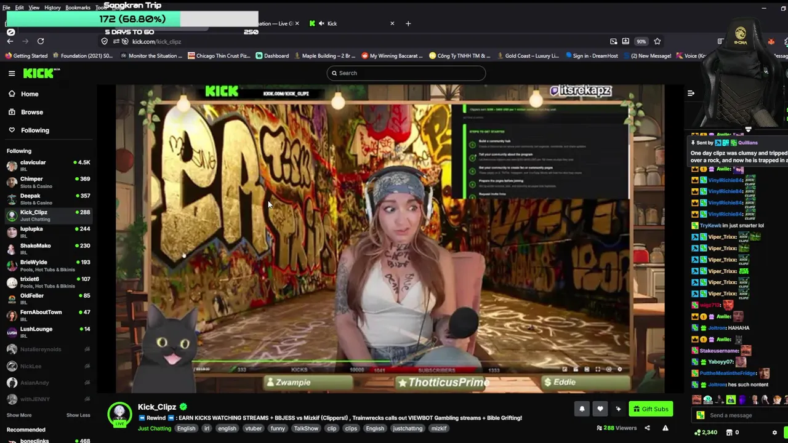Open the Kick hamburger sidebar menu
Screen dimensions: 788x443
12,73
